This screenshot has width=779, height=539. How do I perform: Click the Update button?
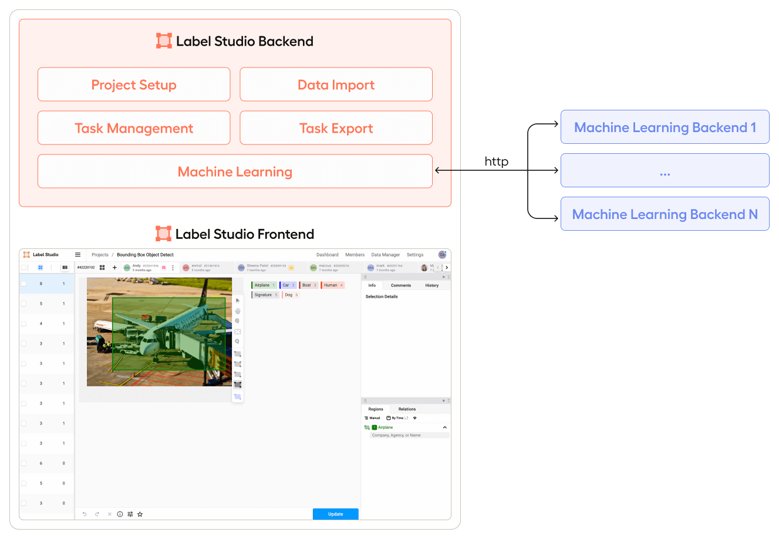click(x=335, y=514)
